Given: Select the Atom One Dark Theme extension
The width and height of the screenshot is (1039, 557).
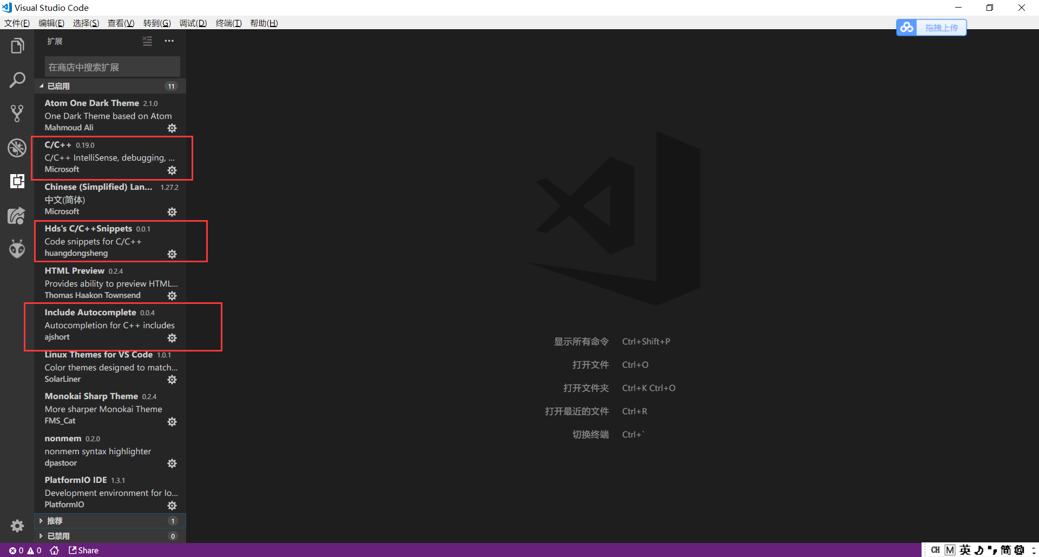Looking at the screenshot, I should [x=110, y=115].
